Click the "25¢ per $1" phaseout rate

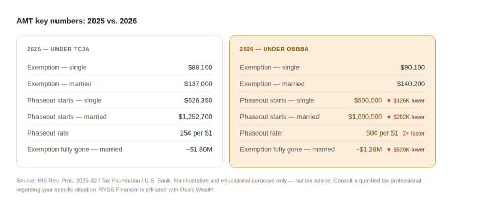196,133
